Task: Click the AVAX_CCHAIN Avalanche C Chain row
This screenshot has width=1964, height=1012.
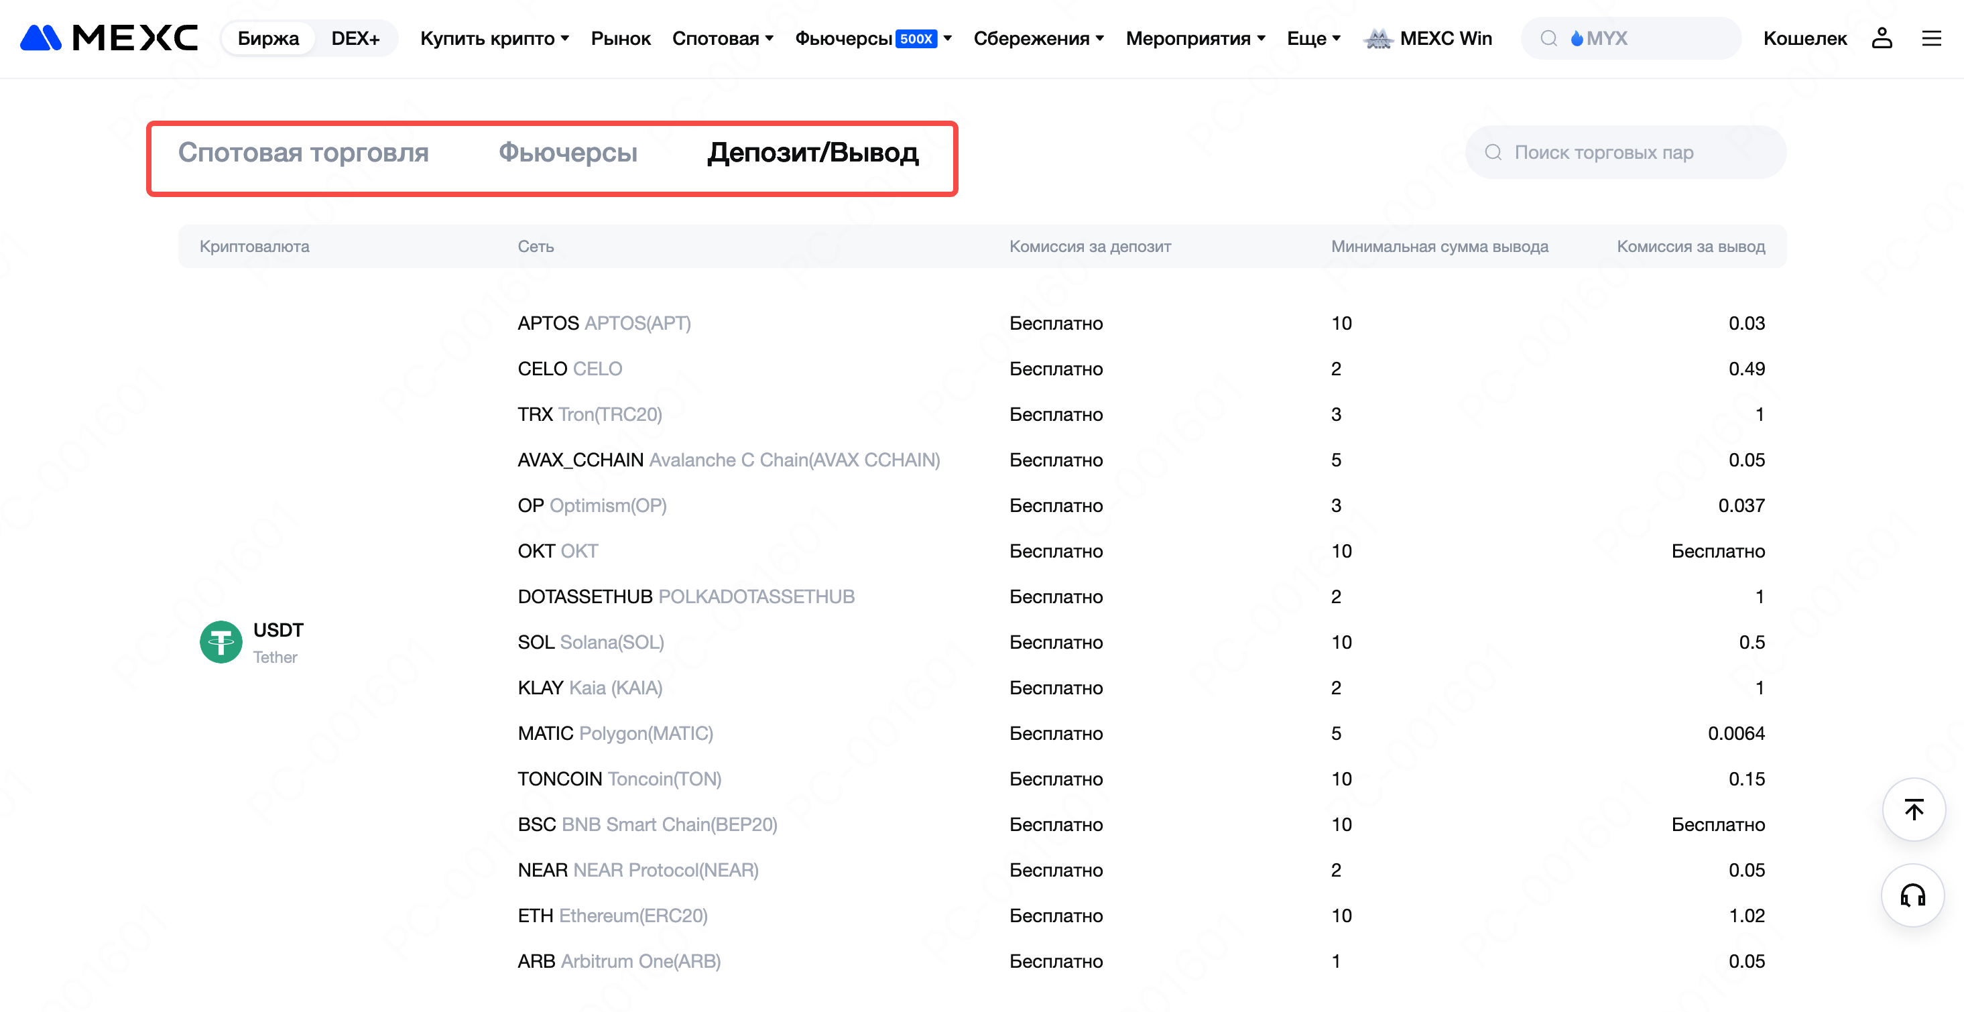Action: click(x=1142, y=460)
